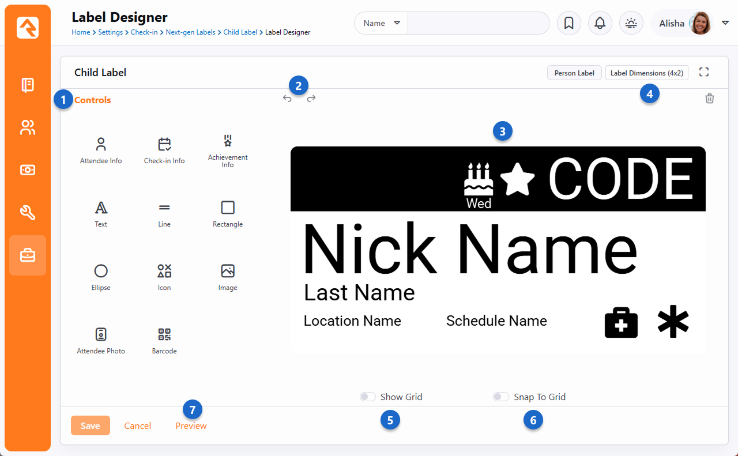This screenshot has height=456, width=738.
Task: Open the Name search type dropdown
Action: click(381, 23)
